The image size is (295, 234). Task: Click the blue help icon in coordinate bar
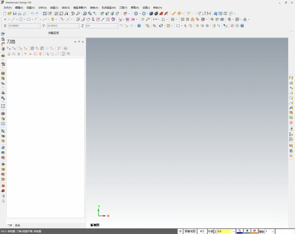point(139,26)
